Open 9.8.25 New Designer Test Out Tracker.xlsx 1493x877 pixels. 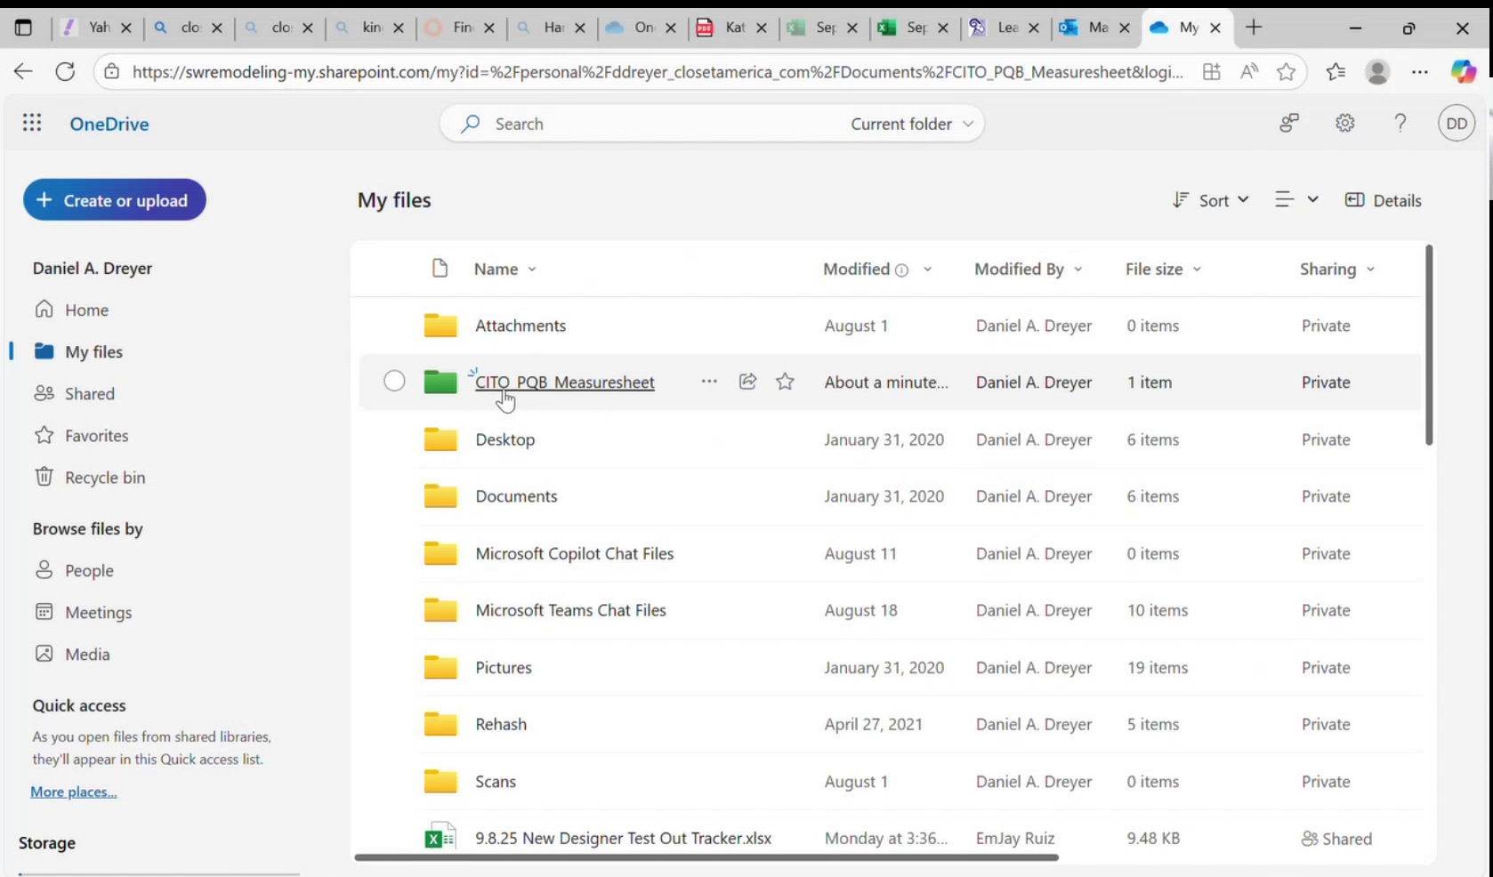click(x=622, y=837)
